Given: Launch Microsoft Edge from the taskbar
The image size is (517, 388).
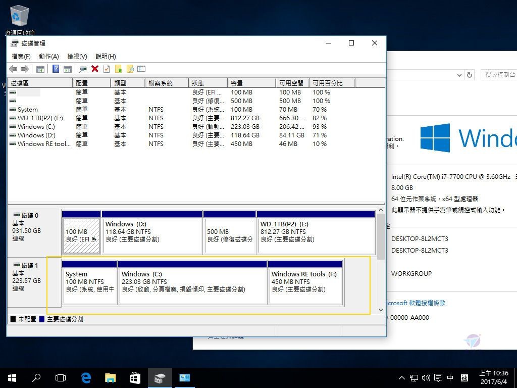Looking at the screenshot, I should point(86,378).
